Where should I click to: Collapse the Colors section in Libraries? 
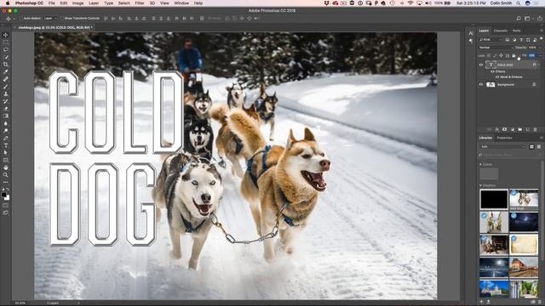480,164
